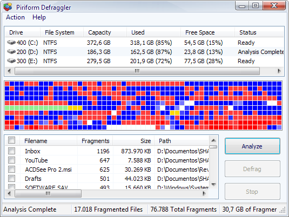Click 'Analysis Complete' in status bar

pos(30,209)
